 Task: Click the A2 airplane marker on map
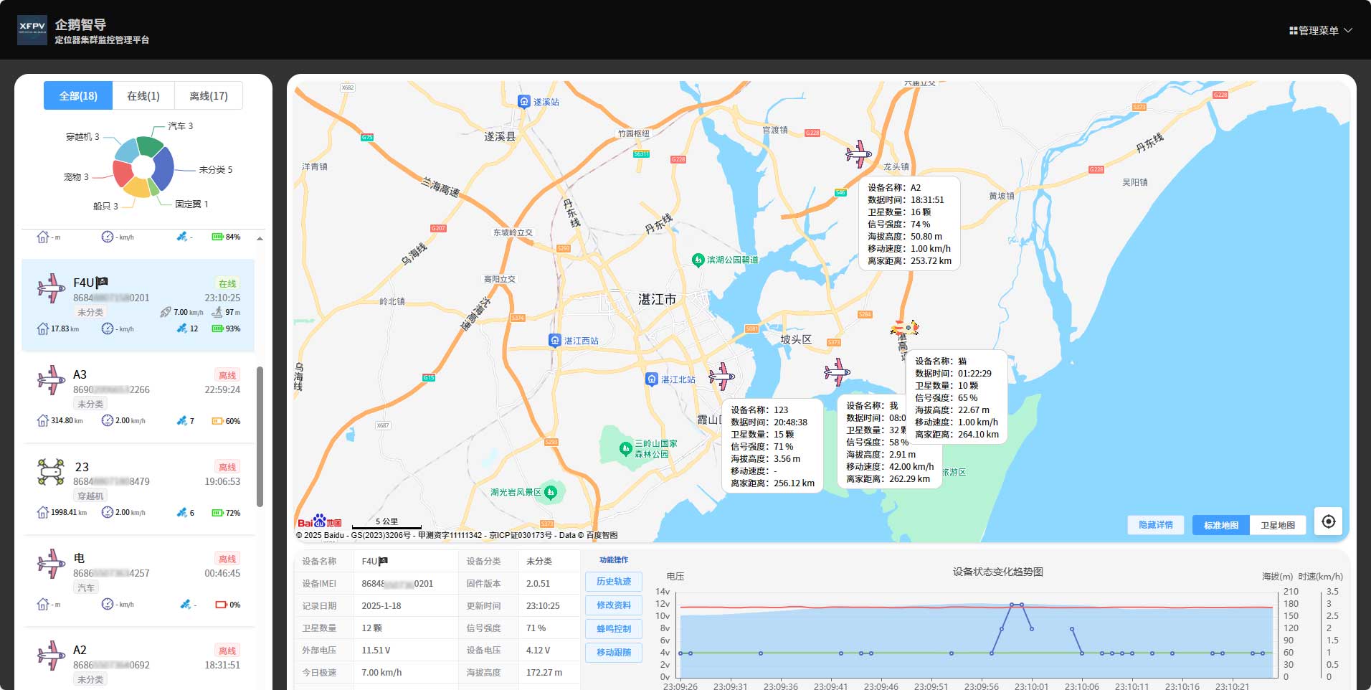[858, 153]
